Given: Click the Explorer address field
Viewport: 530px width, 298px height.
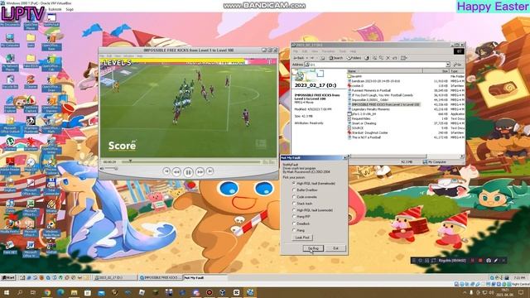Looking at the screenshot, I should click(377, 65).
